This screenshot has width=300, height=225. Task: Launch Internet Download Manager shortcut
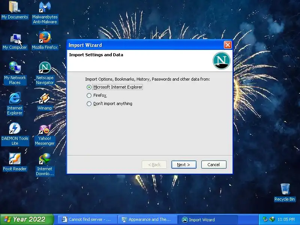pyautogui.click(x=45, y=165)
